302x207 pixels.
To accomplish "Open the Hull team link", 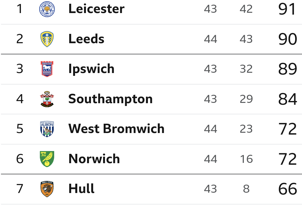I will pyautogui.click(x=82, y=189).
